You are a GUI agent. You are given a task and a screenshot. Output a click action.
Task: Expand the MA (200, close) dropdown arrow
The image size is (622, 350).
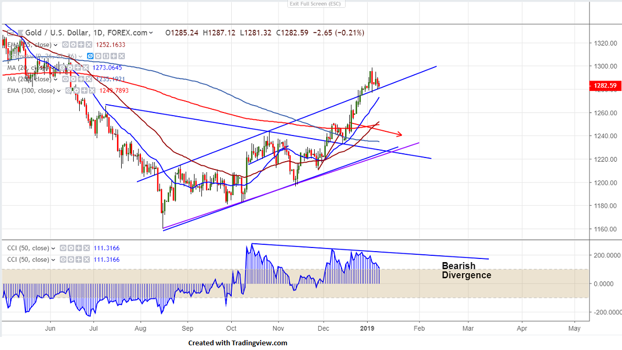pyautogui.click(x=56, y=80)
